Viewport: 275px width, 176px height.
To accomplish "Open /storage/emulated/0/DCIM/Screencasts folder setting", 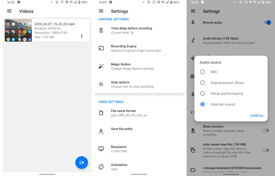I will [231, 169].
